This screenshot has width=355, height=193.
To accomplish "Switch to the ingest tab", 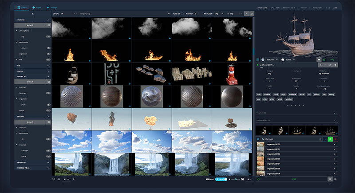I will click(36, 8).
